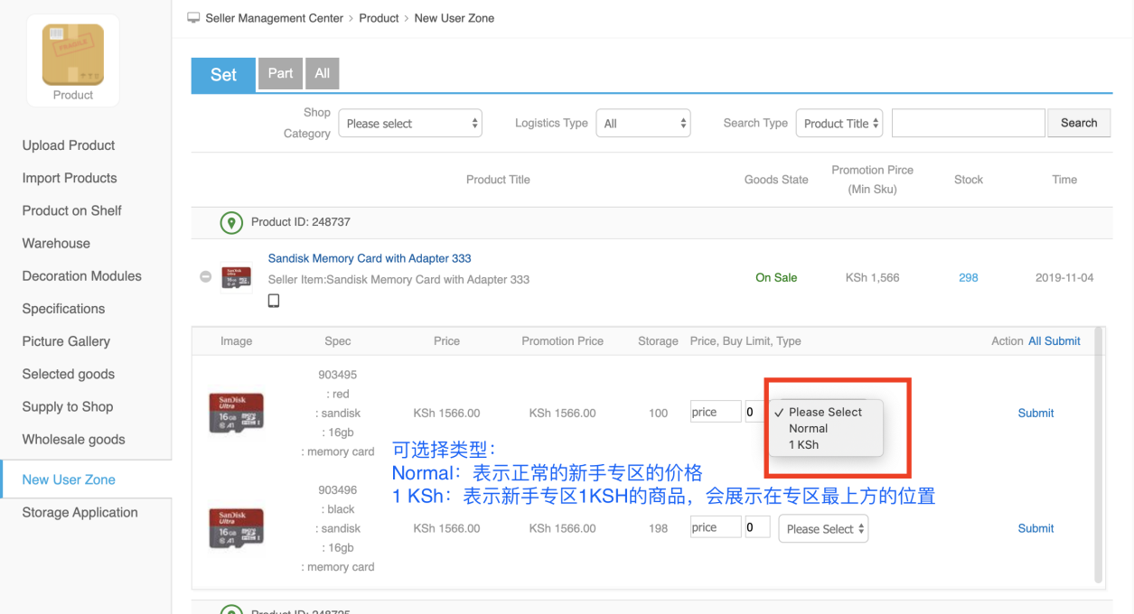The width and height of the screenshot is (1134, 614).
Task: Click the storage value 198
Action: [658, 528]
